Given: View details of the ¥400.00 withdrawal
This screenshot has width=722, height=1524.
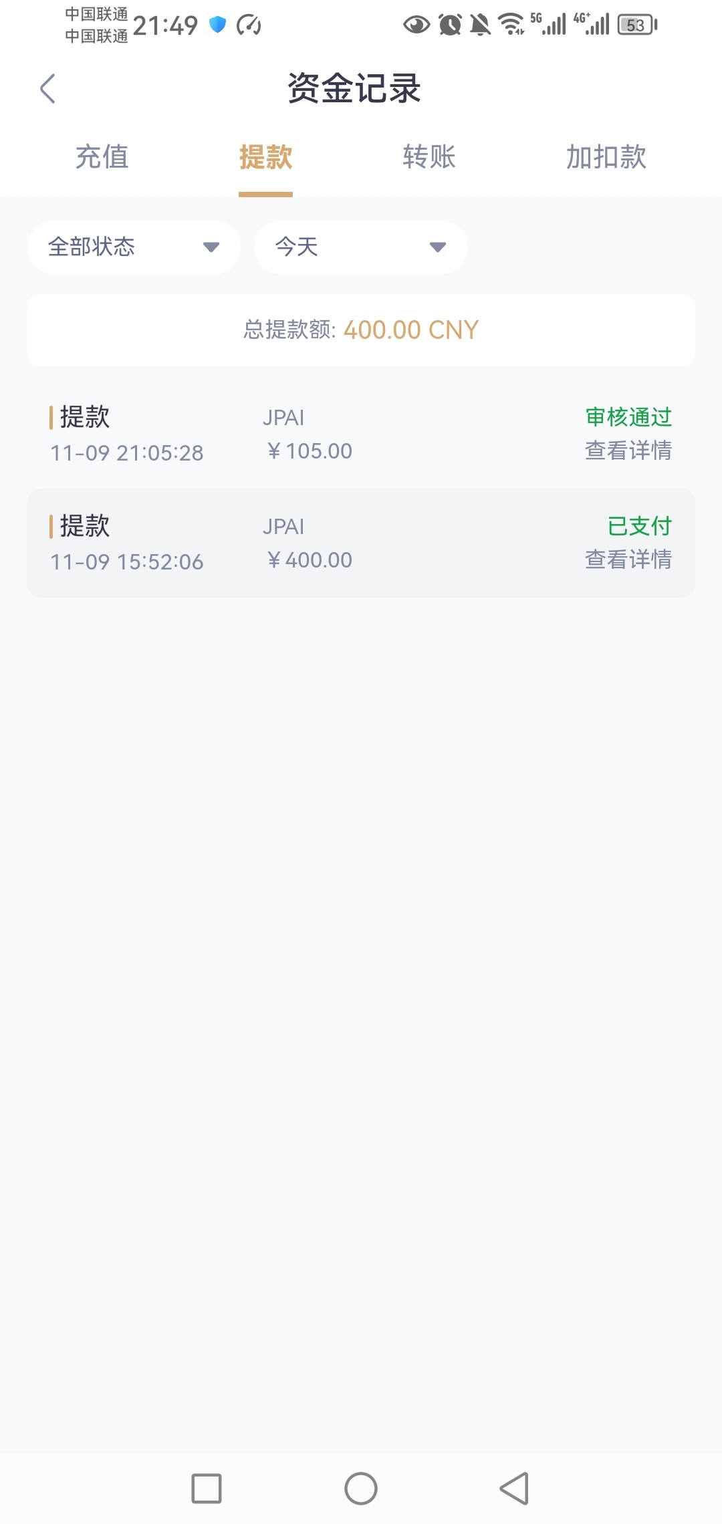Looking at the screenshot, I should 628,559.
